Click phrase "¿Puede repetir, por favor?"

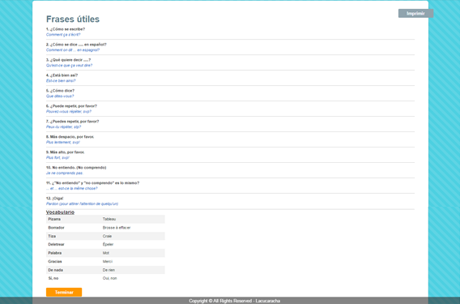tap(74, 106)
